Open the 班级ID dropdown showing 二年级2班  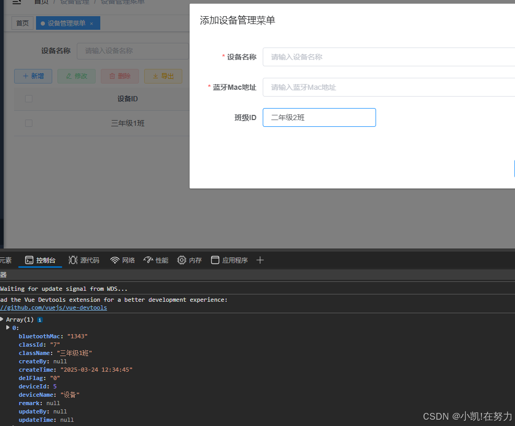tap(319, 117)
